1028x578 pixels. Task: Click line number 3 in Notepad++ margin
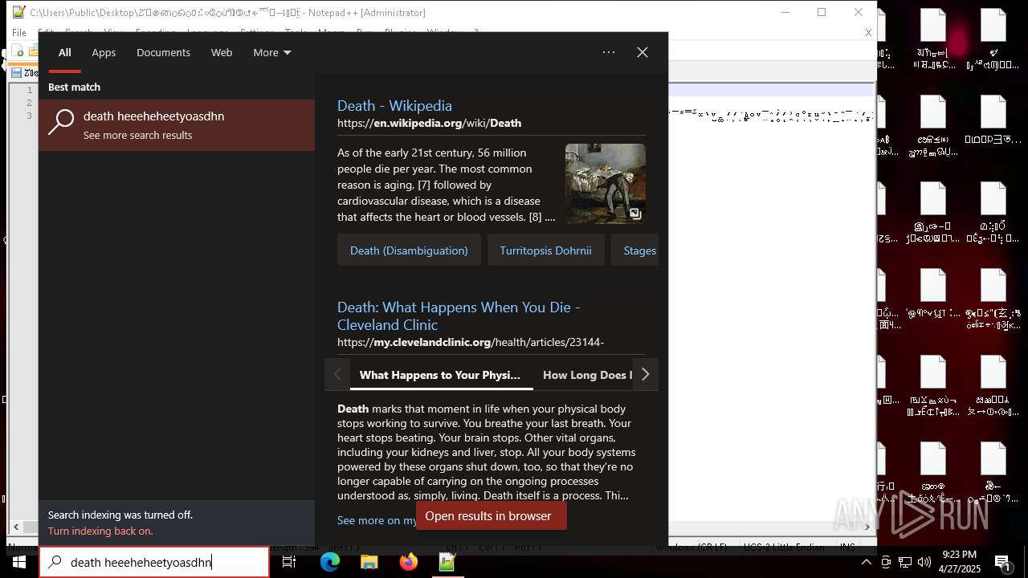(x=30, y=116)
